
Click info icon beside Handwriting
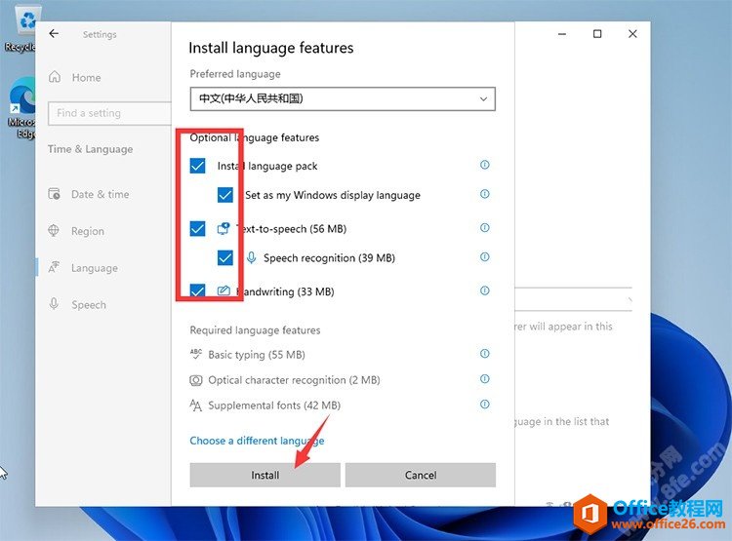[x=485, y=290]
